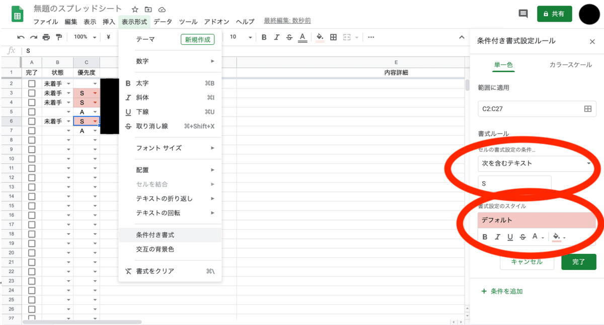Tick the 完了 checkbox in row 3
The image size is (604, 325).
[x=32, y=93]
